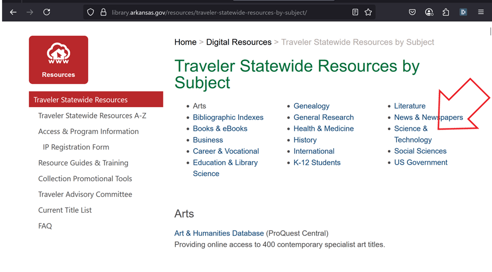The height and width of the screenshot is (272, 492).
Task: Open the Extensions puzzle icon
Action: [445, 12]
